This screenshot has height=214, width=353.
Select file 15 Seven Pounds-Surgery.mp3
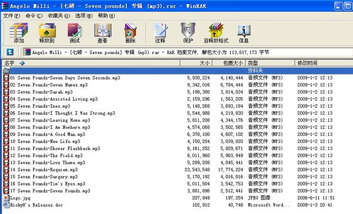(x=44, y=177)
